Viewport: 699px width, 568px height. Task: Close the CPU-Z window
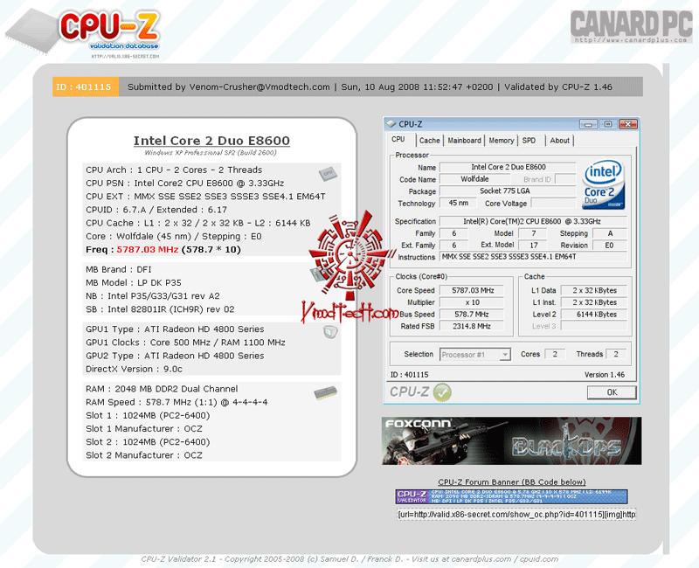(x=628, y=124)
